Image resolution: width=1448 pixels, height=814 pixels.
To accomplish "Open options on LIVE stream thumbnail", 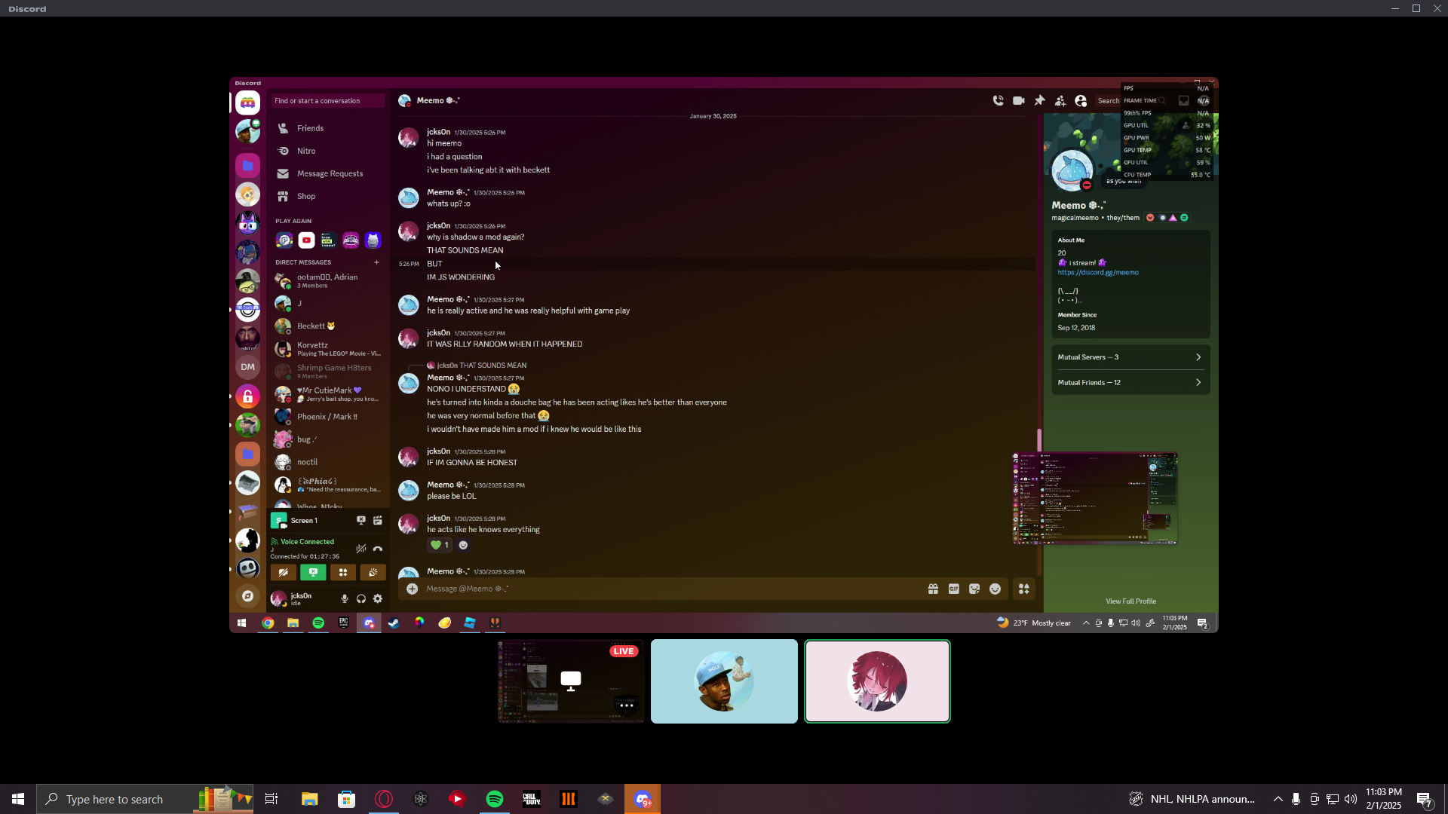I will pyautogui.click(x=626, y=705).
